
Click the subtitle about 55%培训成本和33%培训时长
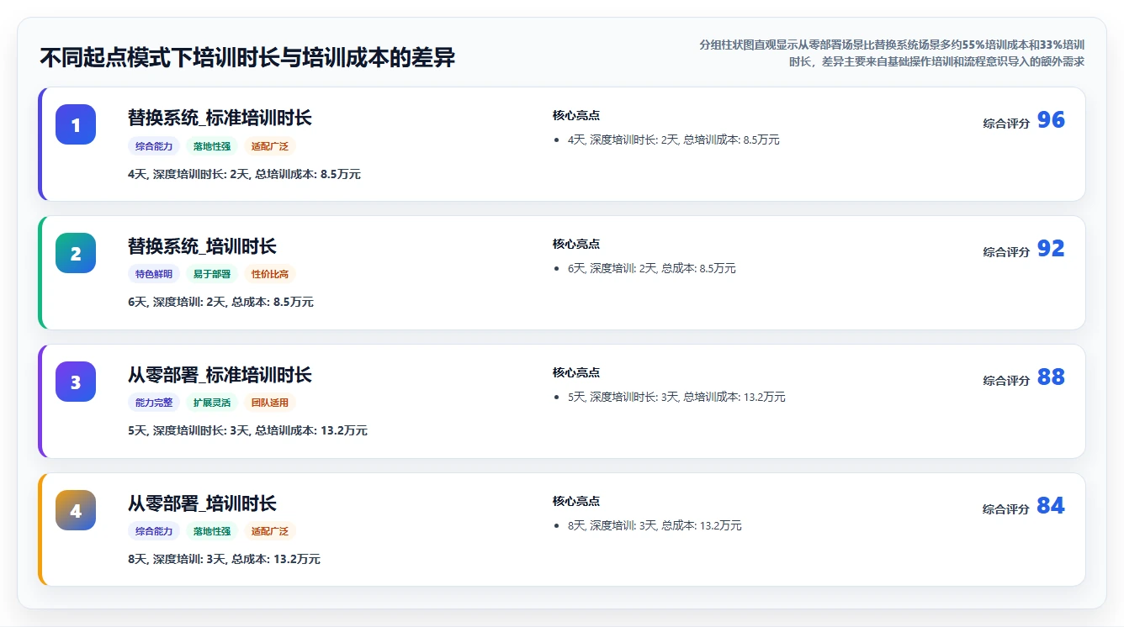coord(892,53)
